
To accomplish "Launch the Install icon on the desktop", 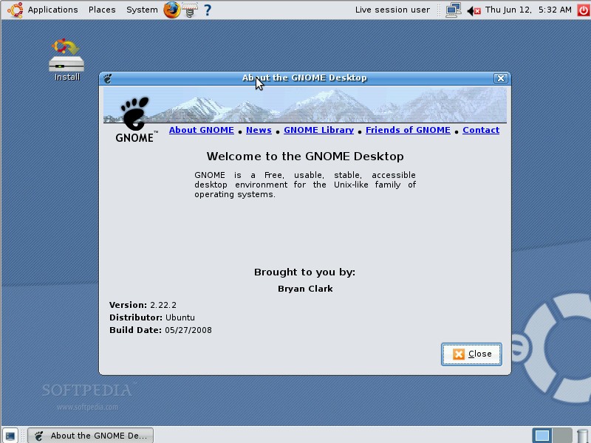I will pyautogui.click(x=66, y=58).
